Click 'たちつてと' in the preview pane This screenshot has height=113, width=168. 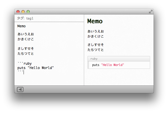(96, 50)
